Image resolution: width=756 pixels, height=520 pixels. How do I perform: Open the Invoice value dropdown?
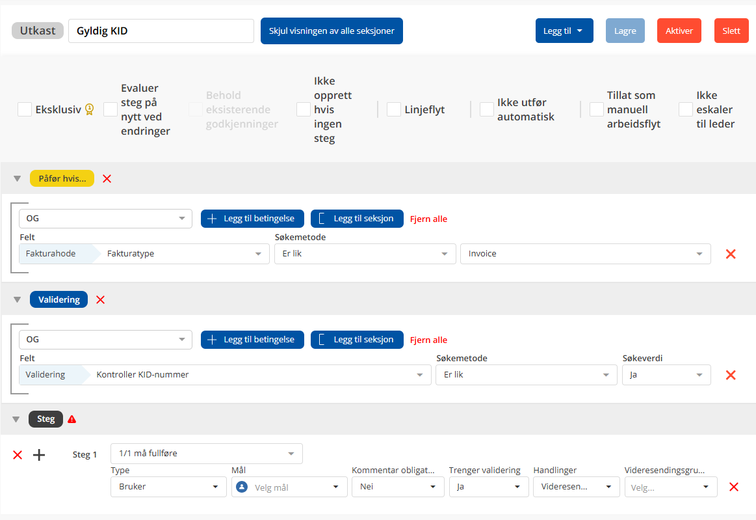[585, 254]
